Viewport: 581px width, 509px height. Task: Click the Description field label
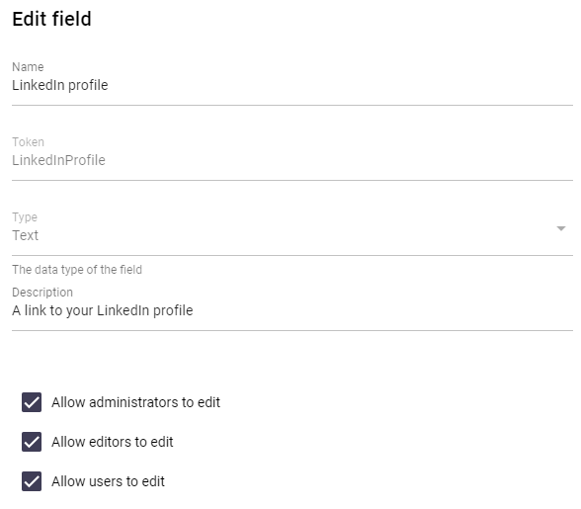coord(42,293)
